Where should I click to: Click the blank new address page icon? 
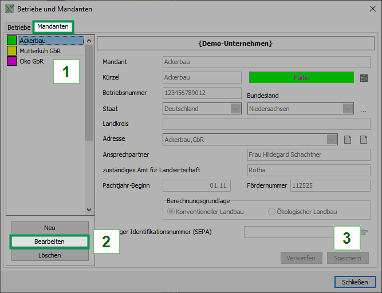pos(363,139)
